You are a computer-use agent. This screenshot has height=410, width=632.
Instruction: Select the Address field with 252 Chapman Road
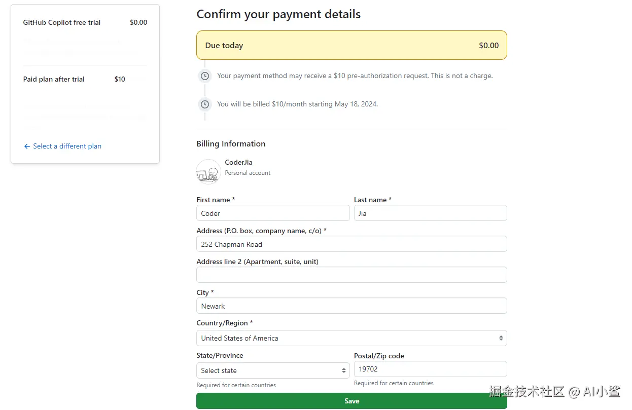point(352,244)
